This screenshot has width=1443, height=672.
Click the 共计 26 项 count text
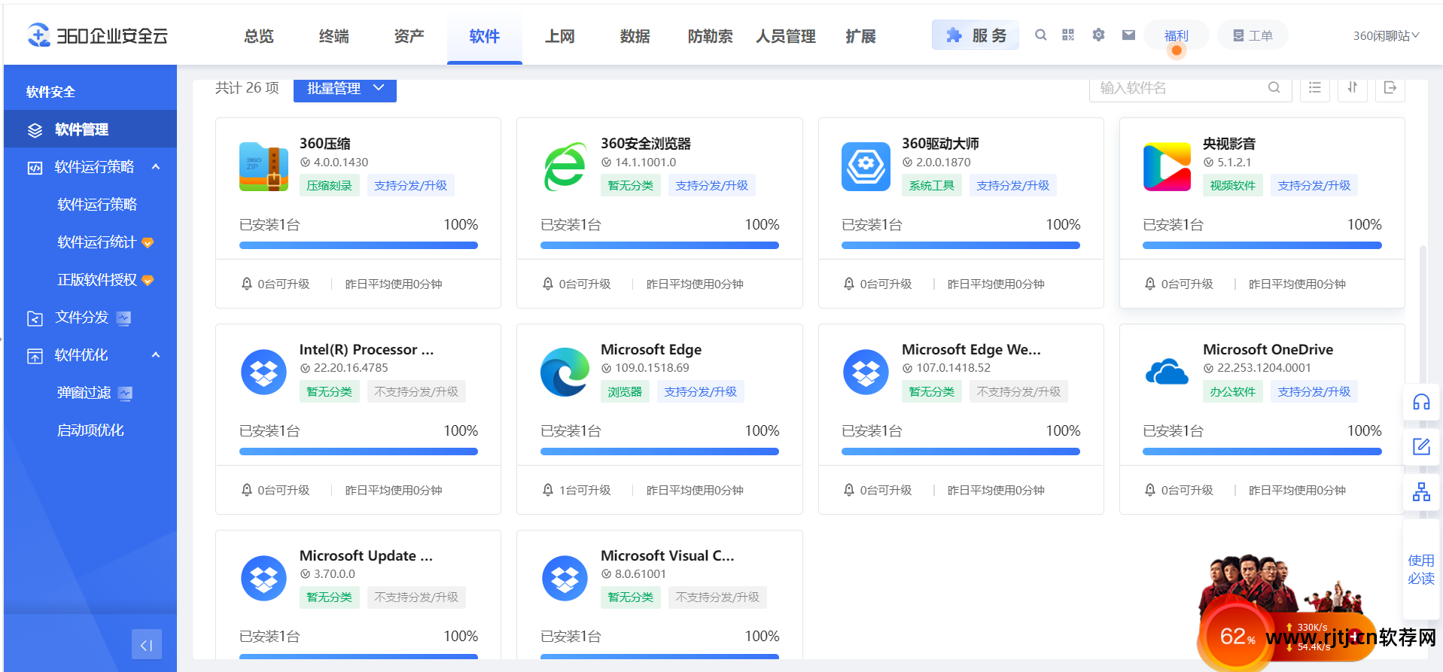coord(247,88)
